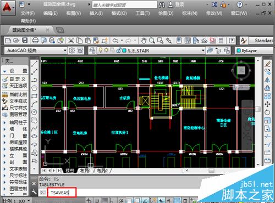
Task: Click the Zoom Realtime magnifier icon
Action: tap(152, 41)
